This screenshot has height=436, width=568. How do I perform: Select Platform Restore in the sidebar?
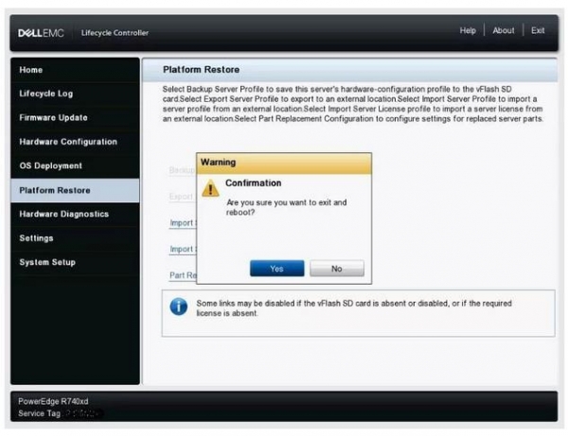[x=75, y=190]
